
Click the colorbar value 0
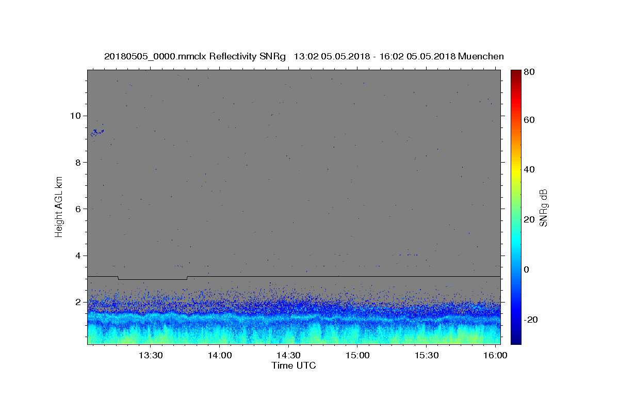pyautogui.click(x=527, y=269)
